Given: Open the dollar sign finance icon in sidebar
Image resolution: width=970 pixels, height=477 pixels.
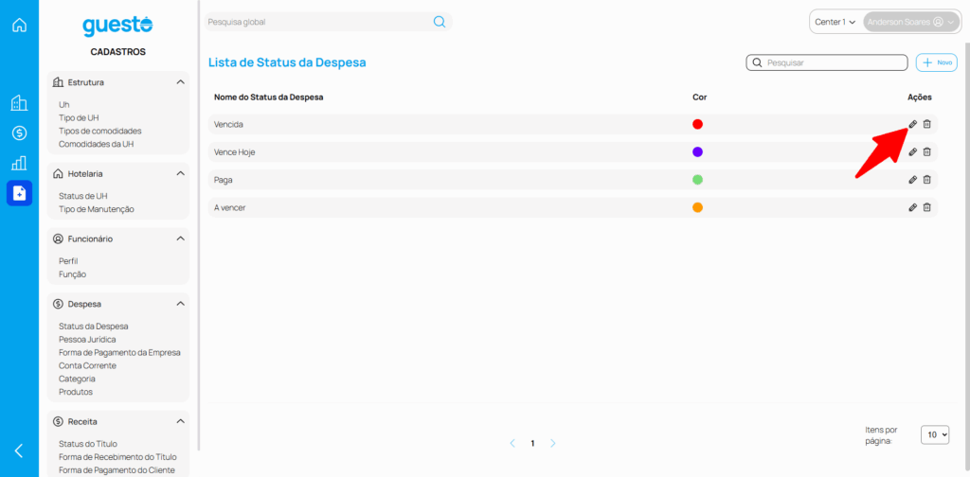Looking at the screenshot, I should pos(19,133).
